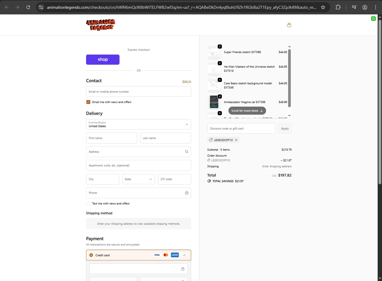Click the Last name field

point(166,138)
